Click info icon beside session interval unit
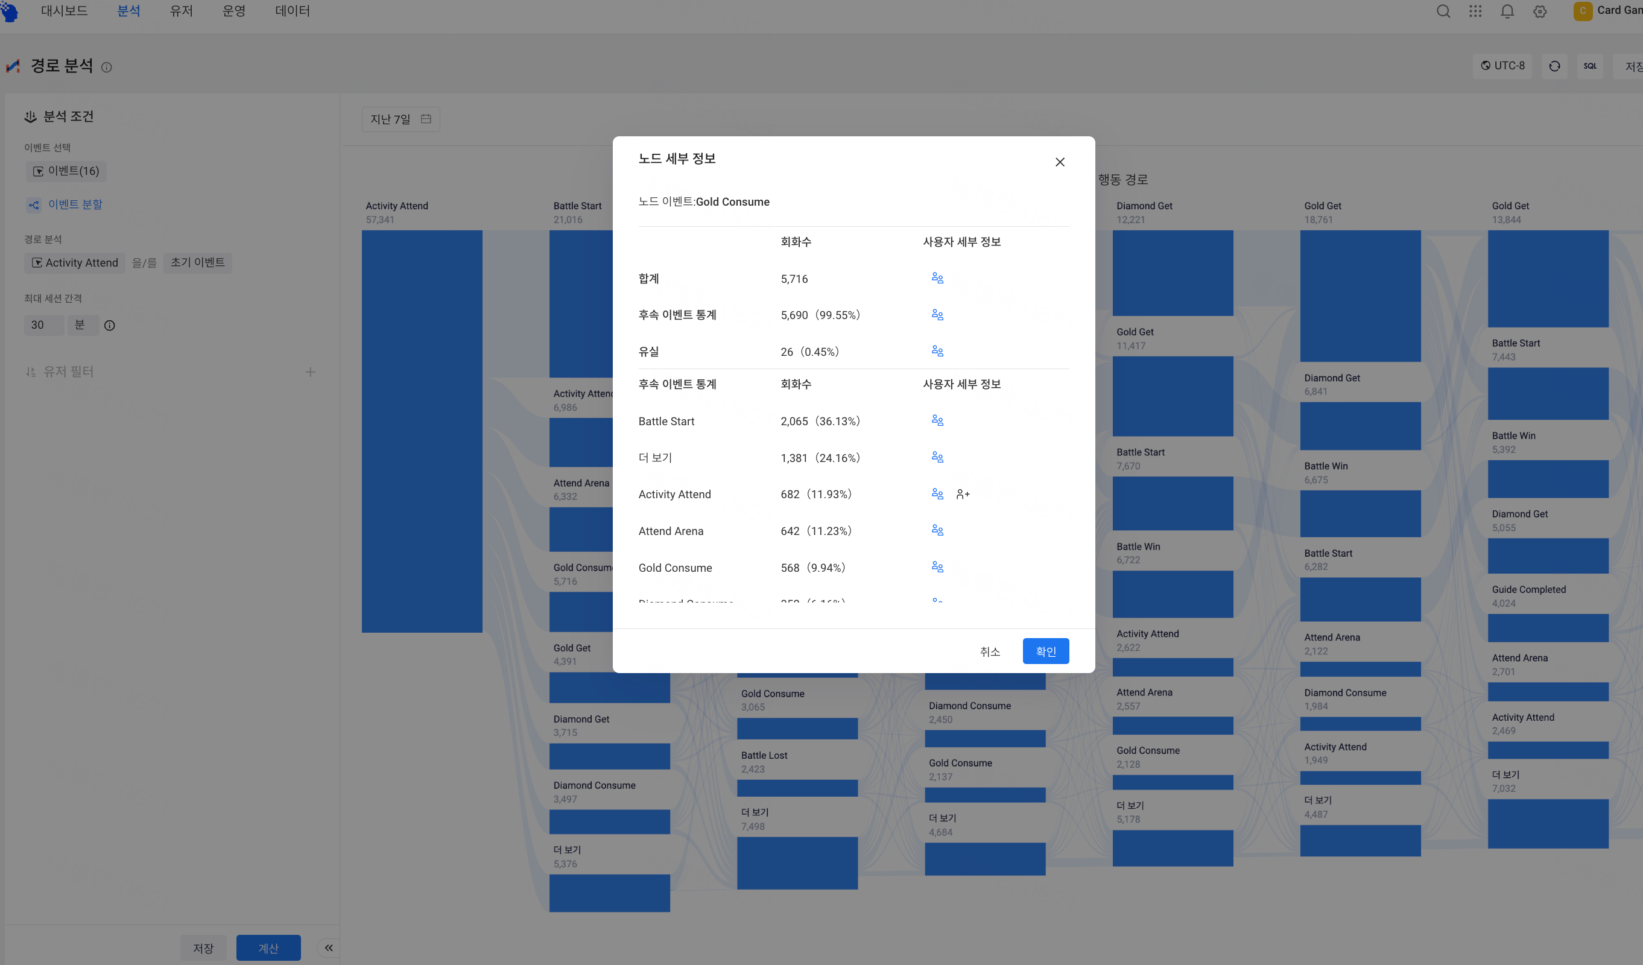 click(110, 325)
